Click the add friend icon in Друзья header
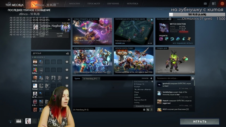This screenshot has width=226, height=127. 68,53
